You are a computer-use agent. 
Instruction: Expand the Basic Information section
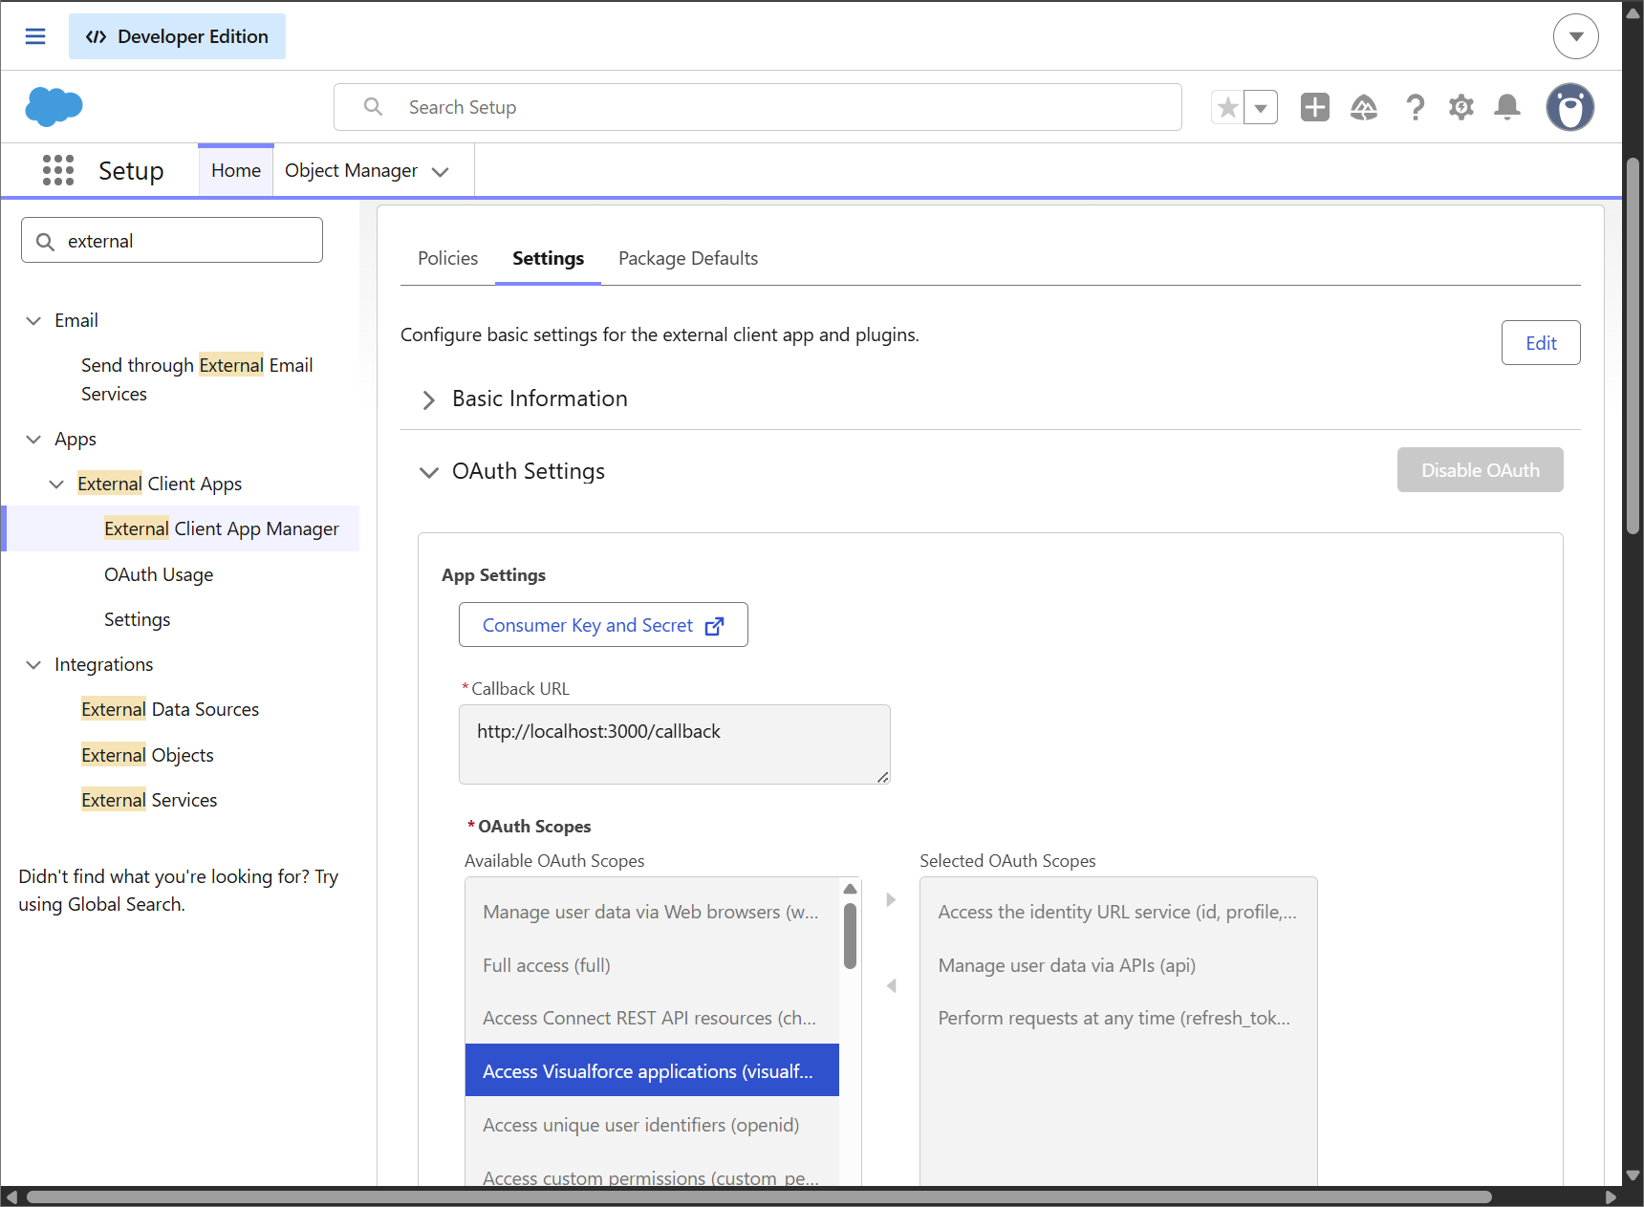tap(429, 399)
